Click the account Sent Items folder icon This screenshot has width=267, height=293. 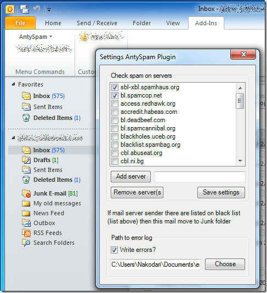[26, 170]
